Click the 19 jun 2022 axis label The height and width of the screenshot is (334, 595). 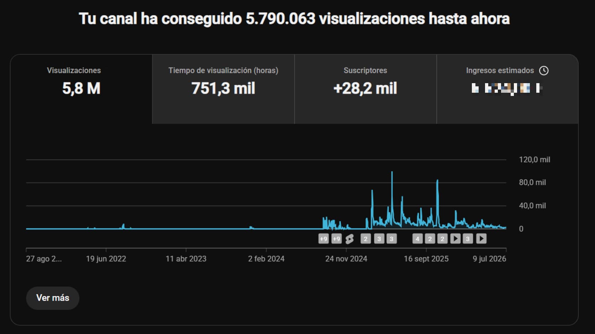coord(106,259)
